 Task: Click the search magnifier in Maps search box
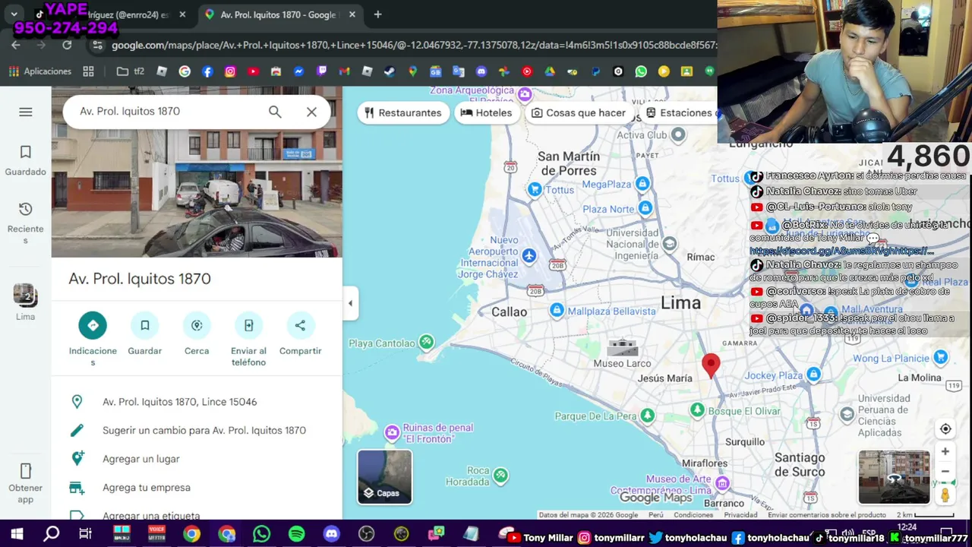click(275, 112)
